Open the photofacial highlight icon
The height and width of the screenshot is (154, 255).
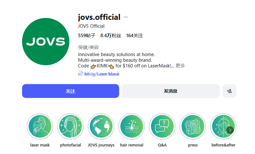70,126
